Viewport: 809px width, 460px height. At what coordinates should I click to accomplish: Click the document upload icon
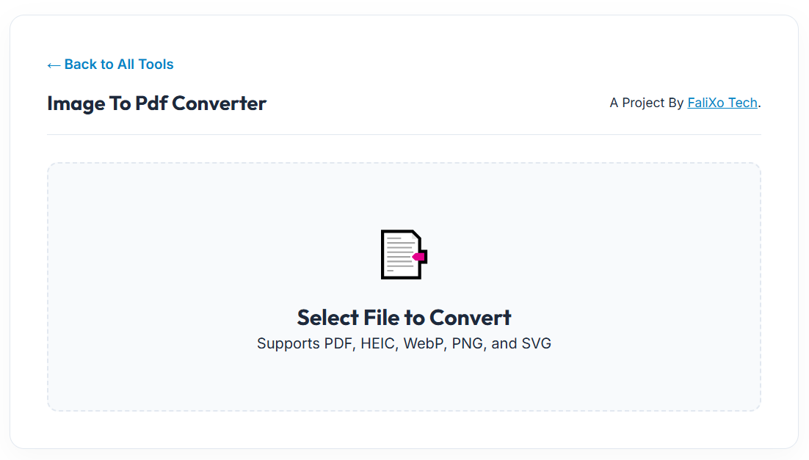point(402,254)
